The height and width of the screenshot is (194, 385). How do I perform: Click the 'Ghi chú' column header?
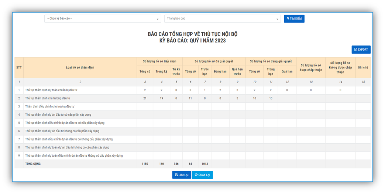coord(362,68)
